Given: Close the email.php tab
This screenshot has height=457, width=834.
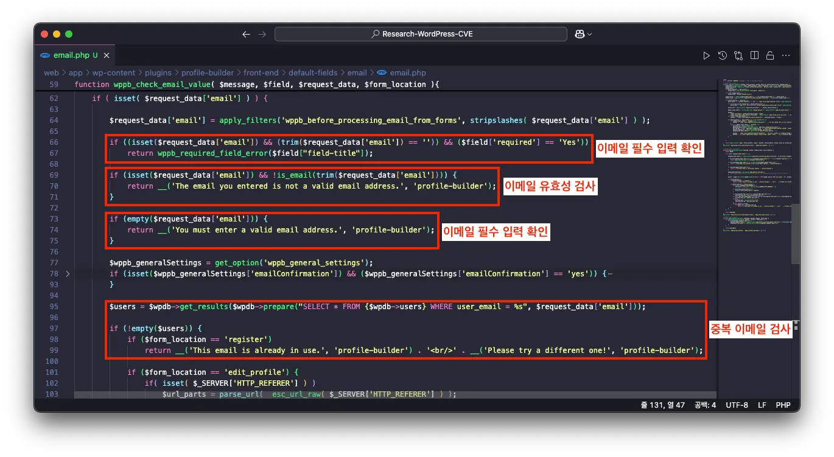Looking at the screenshot, I should tap(107, 55).
